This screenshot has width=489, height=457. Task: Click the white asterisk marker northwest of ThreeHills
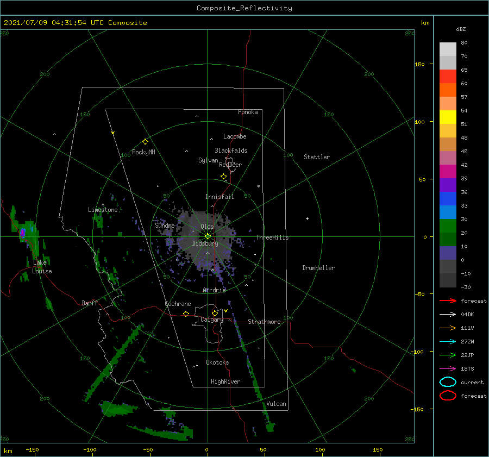(x=258, y=186)
